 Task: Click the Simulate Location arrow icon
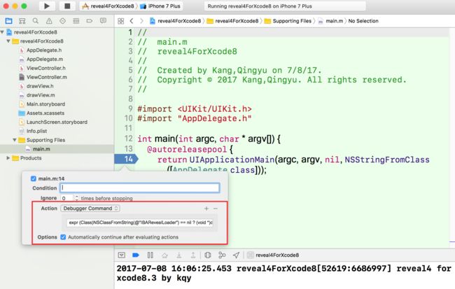[236, 255]
